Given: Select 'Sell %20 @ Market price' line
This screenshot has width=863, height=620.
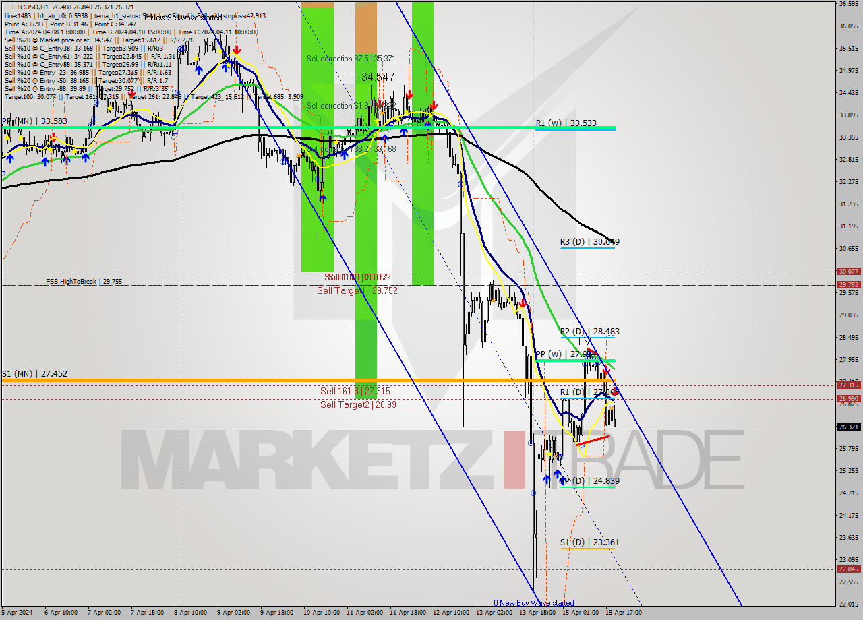Looking at the screenshot, I should 99,40.
